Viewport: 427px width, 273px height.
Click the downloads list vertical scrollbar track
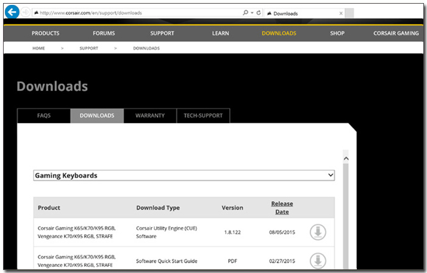tap(346, 218)
